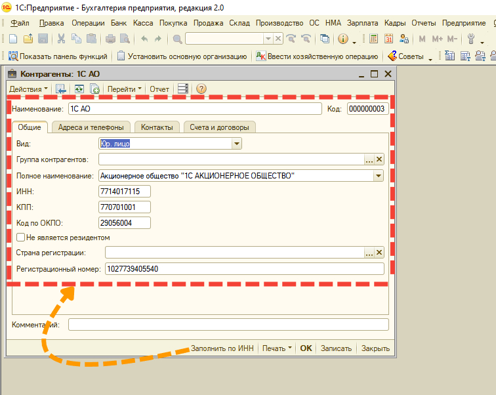496x395 pixels.
Task: Toggle the Не является резидентом checkbox
Action: coord(20,237)
